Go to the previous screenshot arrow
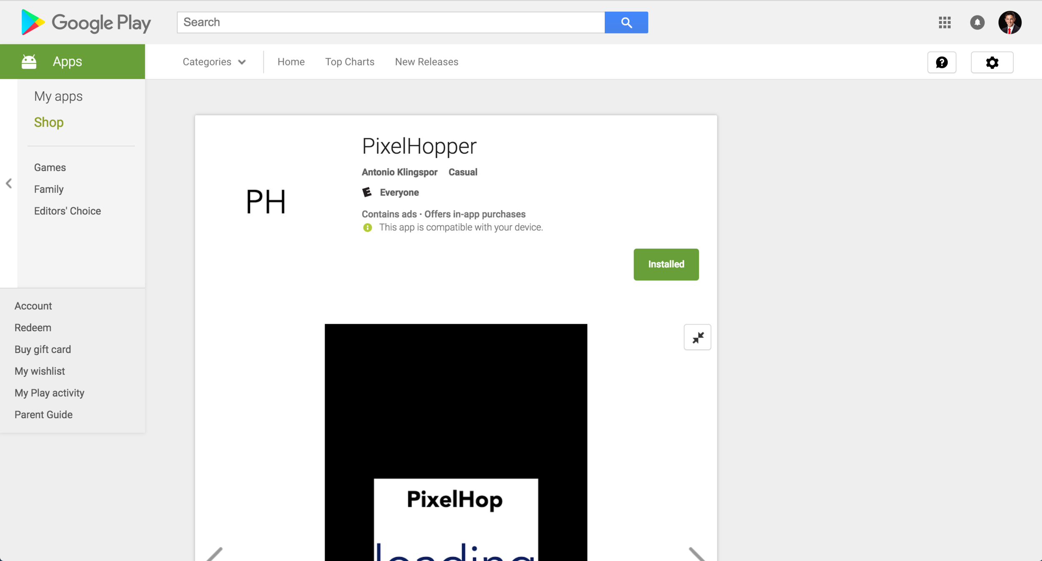This screenshot has width=1042, height=561. click(x=215, y=554)
